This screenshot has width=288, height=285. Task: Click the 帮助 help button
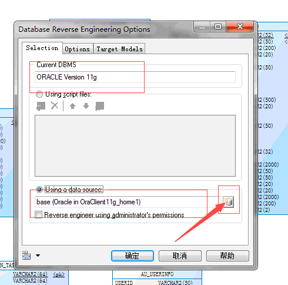(x=227, y=256)
